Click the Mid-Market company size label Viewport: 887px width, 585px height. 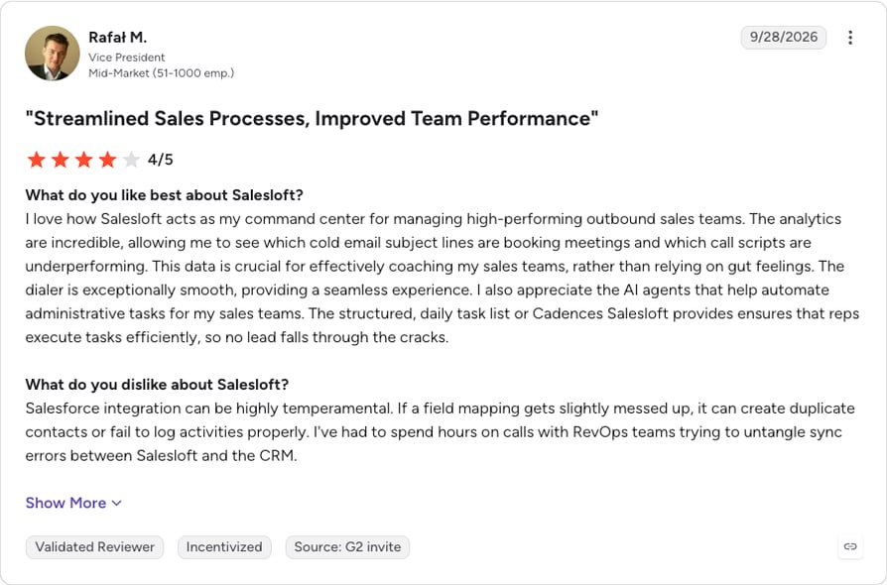(161, 73)
